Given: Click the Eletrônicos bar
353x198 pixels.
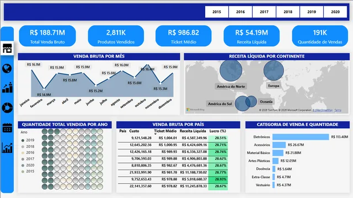Looking at the screenshot, I should (301, 137).
